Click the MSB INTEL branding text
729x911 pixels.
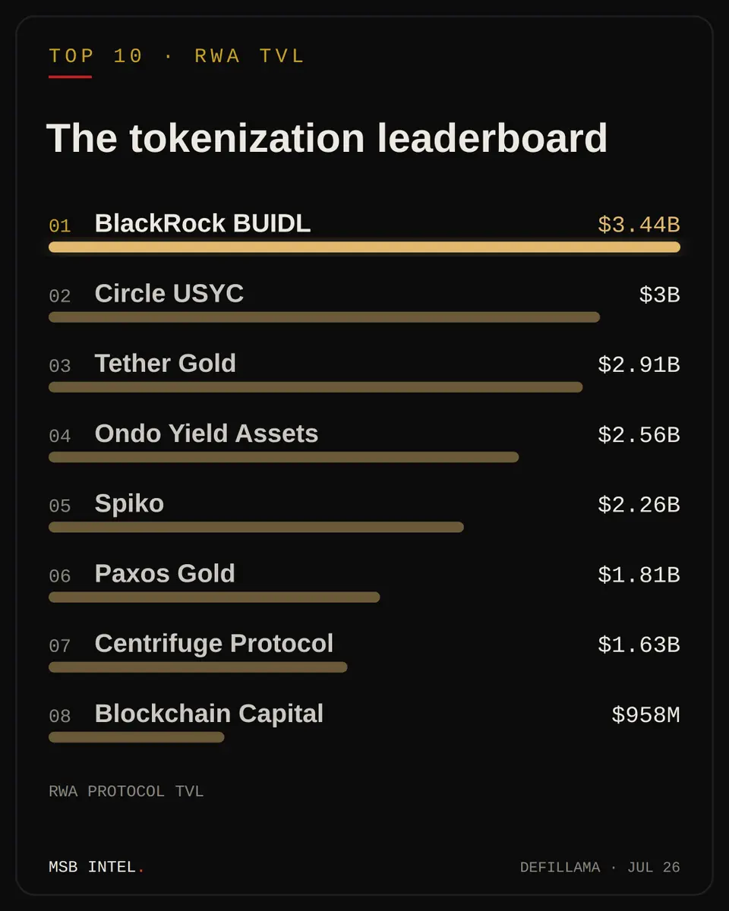(96, 867)
